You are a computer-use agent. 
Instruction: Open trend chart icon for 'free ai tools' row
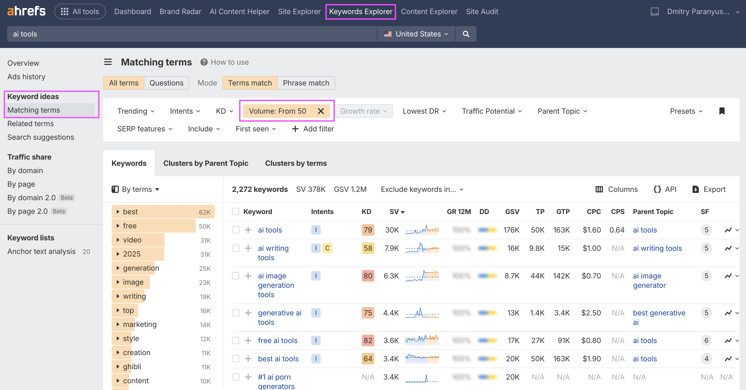(728, 340)
